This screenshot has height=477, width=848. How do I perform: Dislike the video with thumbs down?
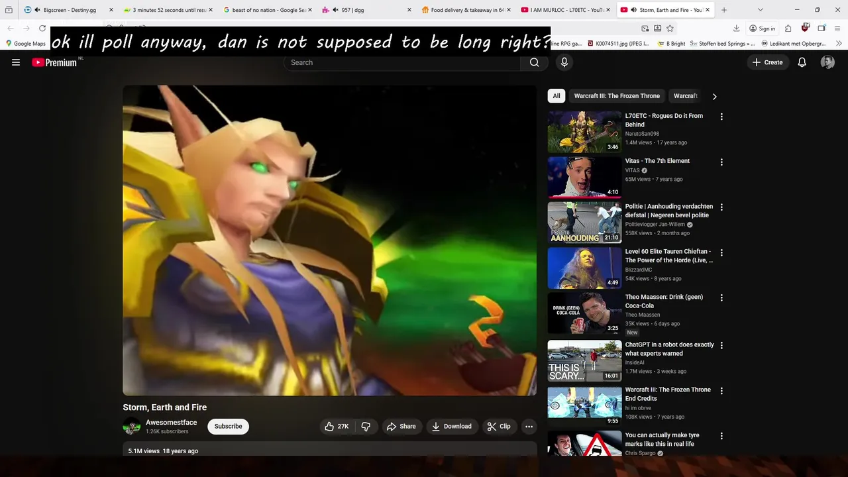(366, 427)
